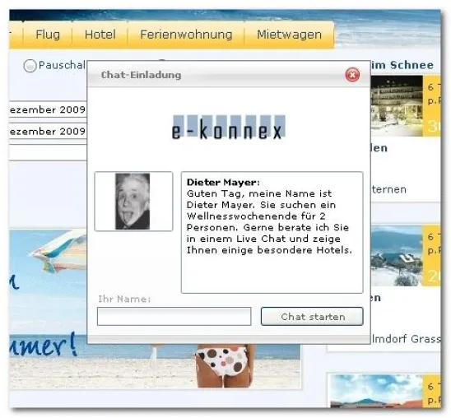Open the Flug tab

pyautogui.click(x=48, y=35)
